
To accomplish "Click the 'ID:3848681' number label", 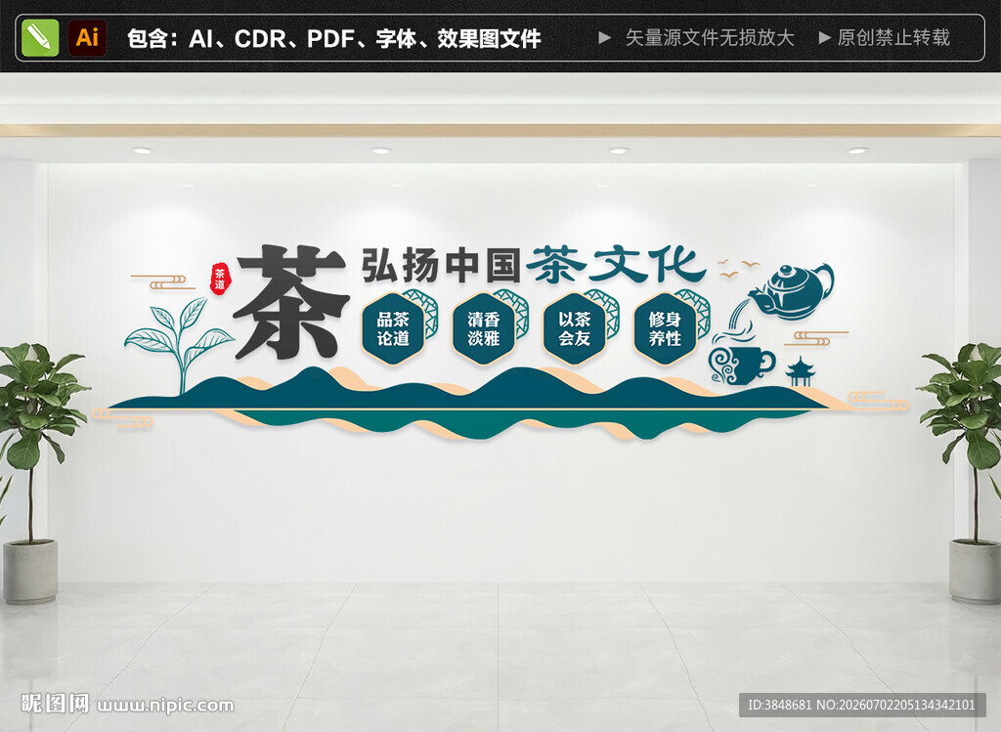I will pyautogui.click(x=779, y=705).
